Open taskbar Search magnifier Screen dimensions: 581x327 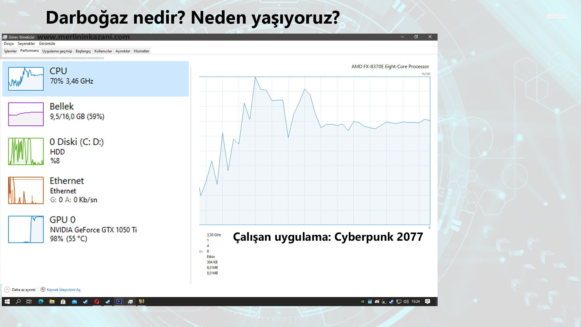click(18, 302)
